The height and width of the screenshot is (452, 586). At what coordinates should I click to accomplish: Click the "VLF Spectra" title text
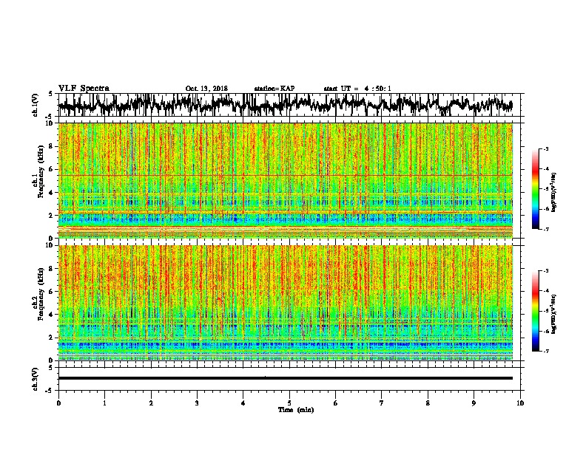click(84, 89)
